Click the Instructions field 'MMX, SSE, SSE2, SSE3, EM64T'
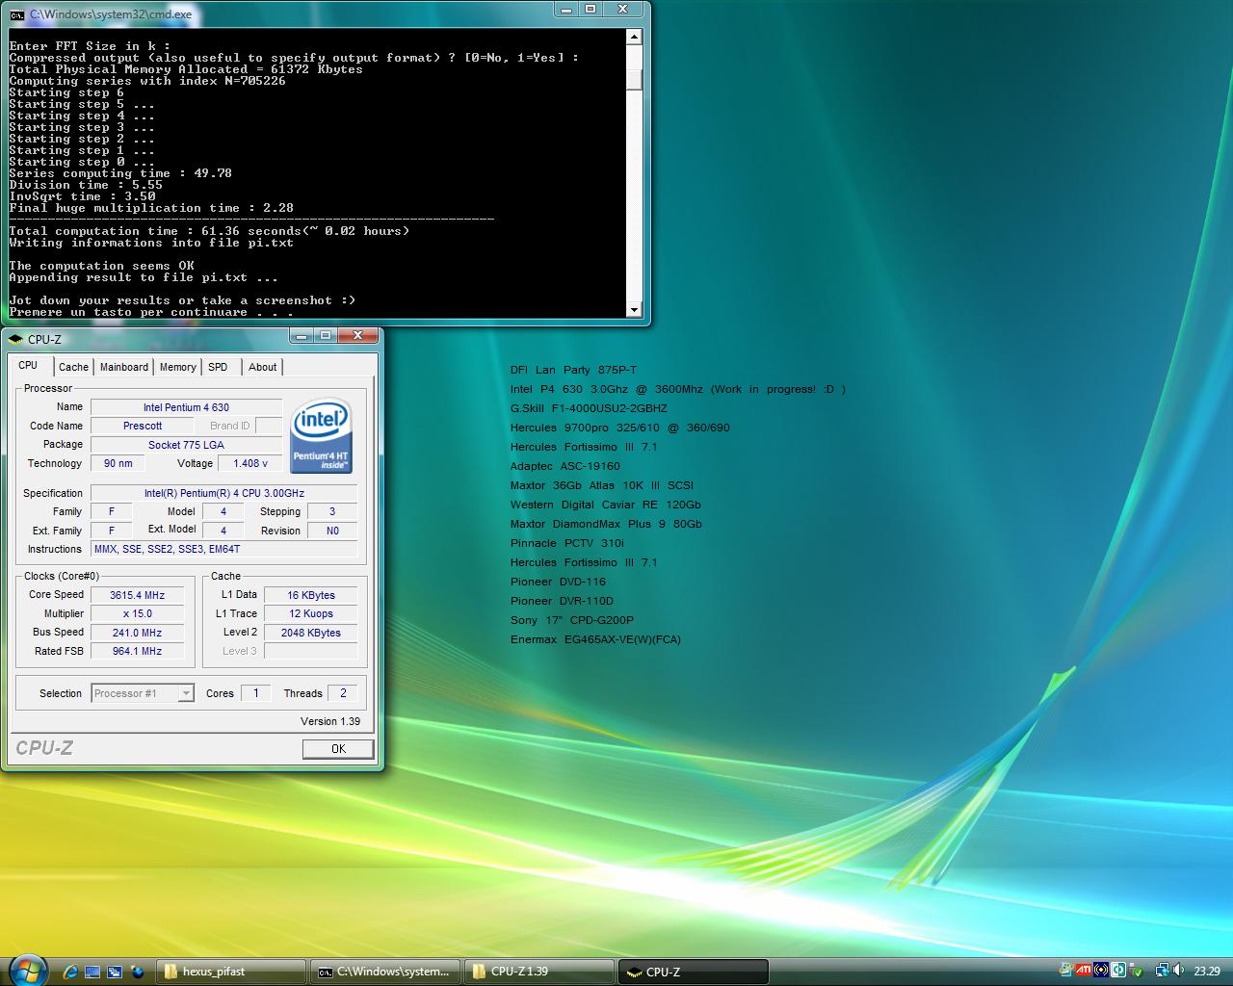Image resolution: width=1233 pixels, height=986 pixels. (x=224, y=549)
